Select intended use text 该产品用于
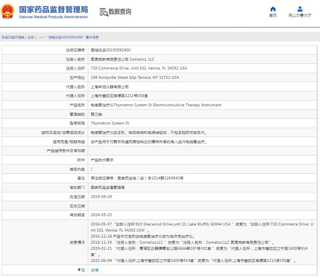Image resolution: width=320 pixels, height=278 pixels. 149,142
